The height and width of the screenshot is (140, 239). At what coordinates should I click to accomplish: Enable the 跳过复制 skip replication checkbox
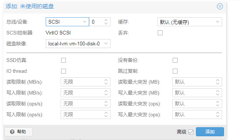click(x=175, y=71)
